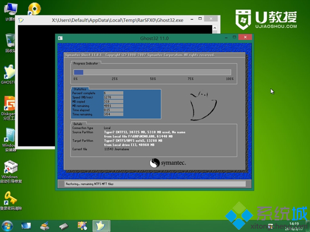Click the picture tool taskbar icon

pos(83,226)
